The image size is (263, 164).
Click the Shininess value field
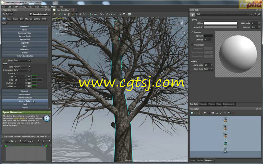208,40
